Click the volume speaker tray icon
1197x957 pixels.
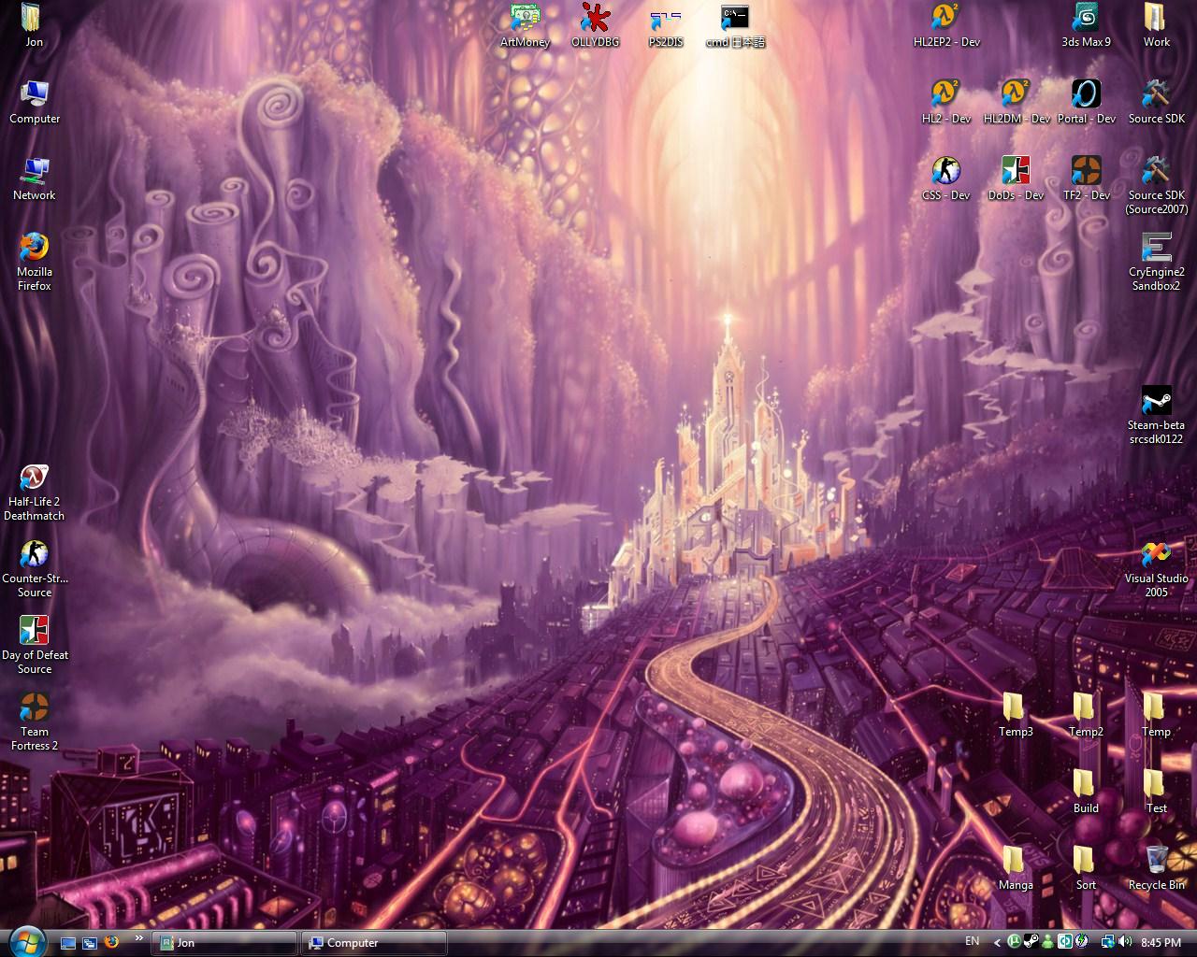point(1125,942)
